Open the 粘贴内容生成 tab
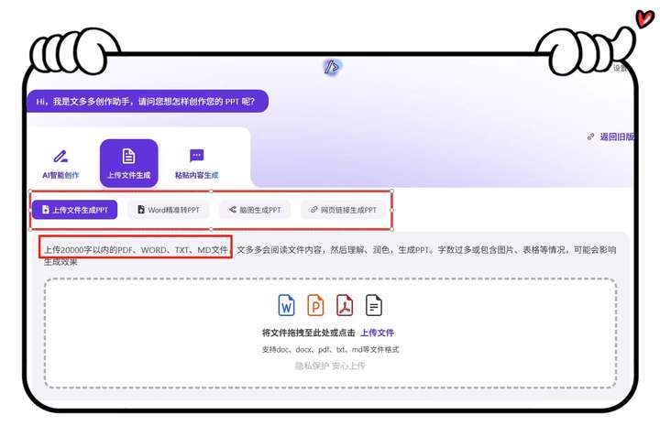The width and height of the screenshot is (660, 448). 196,164
